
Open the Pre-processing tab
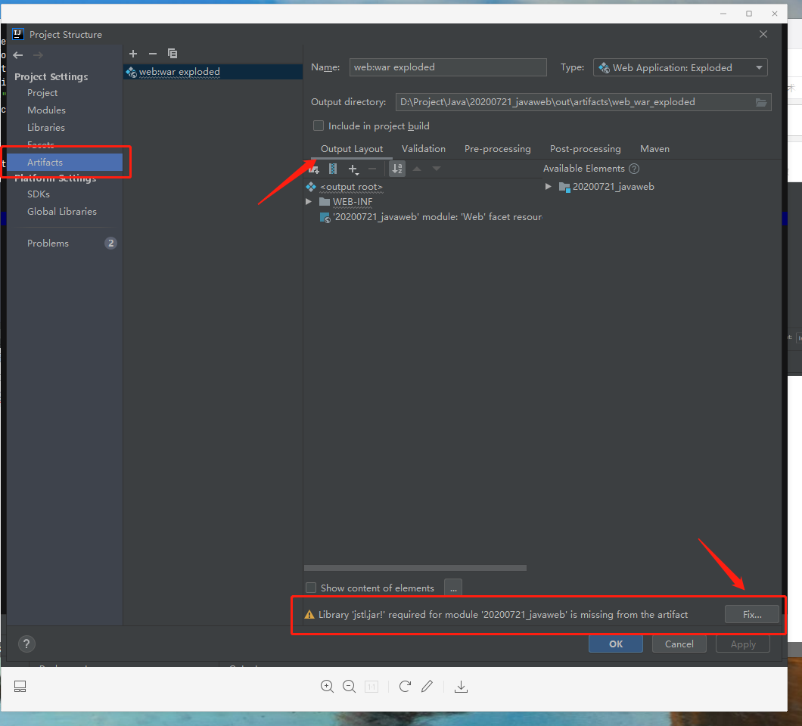pos(498,149)
